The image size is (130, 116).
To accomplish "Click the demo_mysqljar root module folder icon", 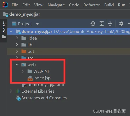I will (18, 32).
